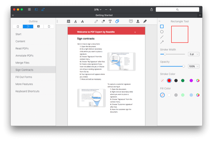
Task: Zoom out with the minus button
Action: click(106, 9)
